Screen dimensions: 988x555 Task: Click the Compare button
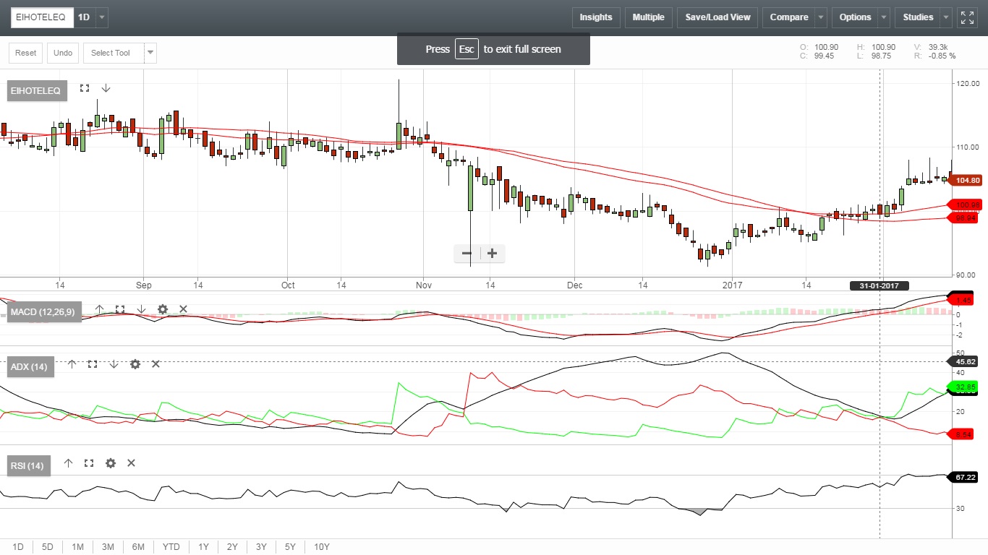pos(788,17)
